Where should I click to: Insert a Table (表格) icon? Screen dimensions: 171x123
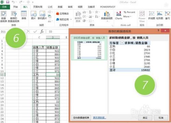point(24,15)
